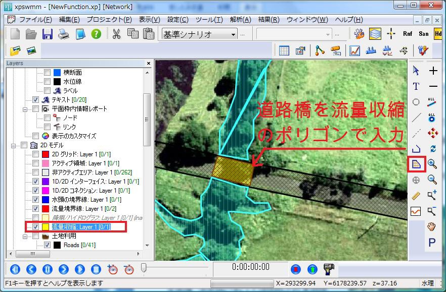Click the step back playback button
The width and height of the screenshot is (446, 292).
(31, 269)
